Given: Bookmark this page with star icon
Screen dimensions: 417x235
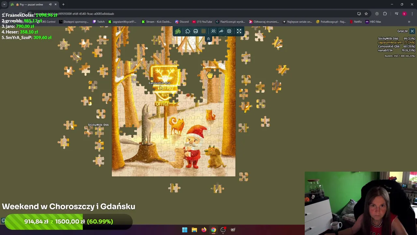Looking at the screenshot, I should coord(366,14).
